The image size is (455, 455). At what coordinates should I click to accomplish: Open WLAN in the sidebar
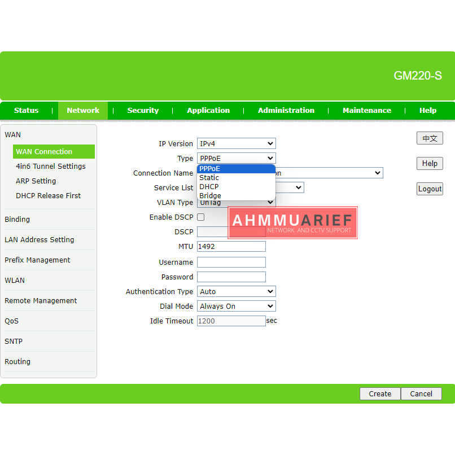pyautogui.click(x=15, y=281)
